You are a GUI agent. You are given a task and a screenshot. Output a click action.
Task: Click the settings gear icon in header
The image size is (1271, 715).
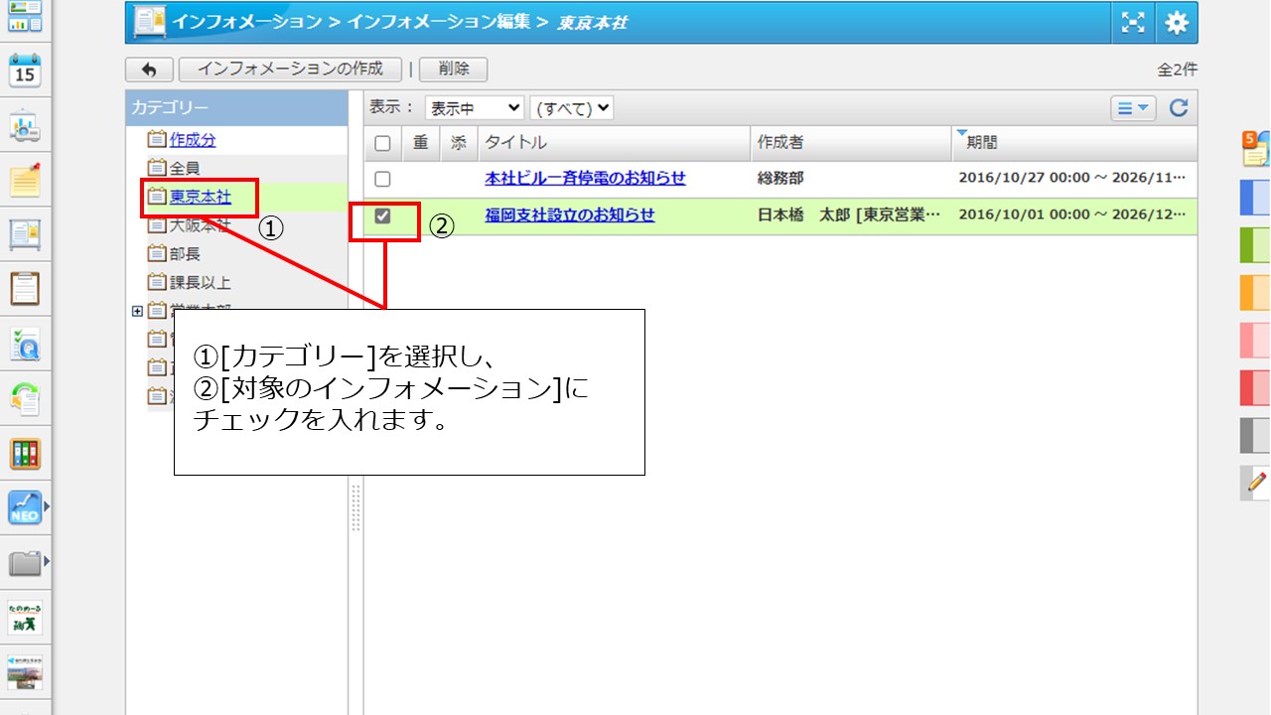click(x=1177, y=24)
